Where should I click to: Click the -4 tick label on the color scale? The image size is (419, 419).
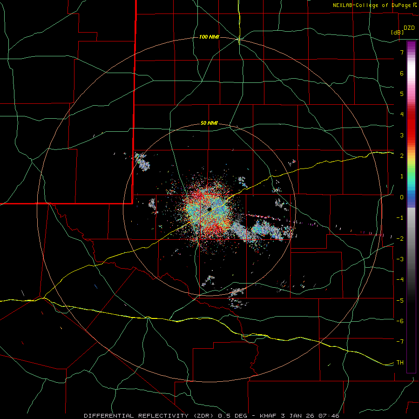(x=400, y=280)
